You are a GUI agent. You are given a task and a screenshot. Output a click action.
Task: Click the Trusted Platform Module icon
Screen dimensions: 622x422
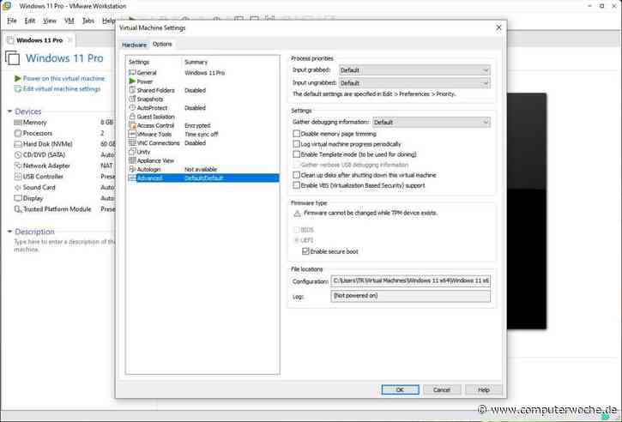tap(18, 209)
